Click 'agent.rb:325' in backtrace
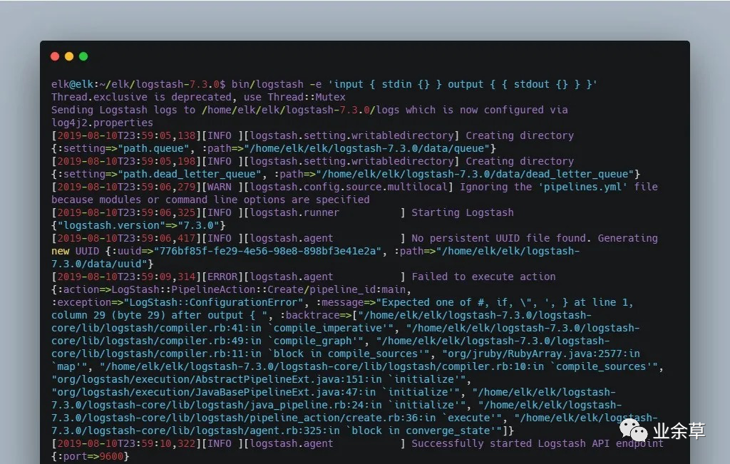The height and width of the screenshot is (464, 730). [289, 431]
